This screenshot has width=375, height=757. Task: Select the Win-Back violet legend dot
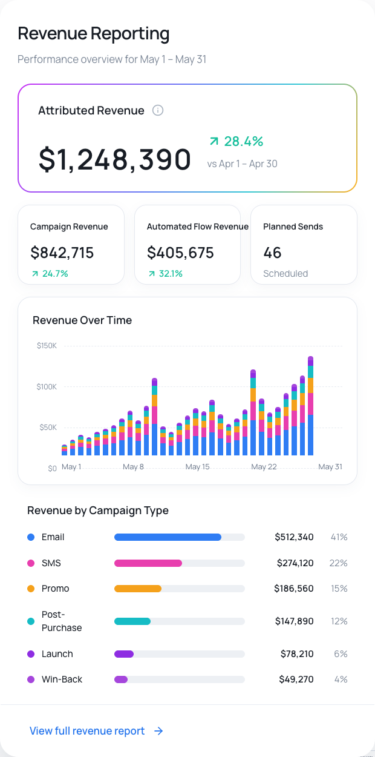(31, 679)
